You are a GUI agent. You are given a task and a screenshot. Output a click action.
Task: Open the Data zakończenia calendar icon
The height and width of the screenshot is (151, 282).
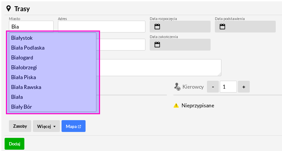point(157,44)
